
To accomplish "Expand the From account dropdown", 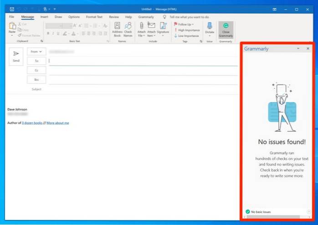I will tap(36, 51).
